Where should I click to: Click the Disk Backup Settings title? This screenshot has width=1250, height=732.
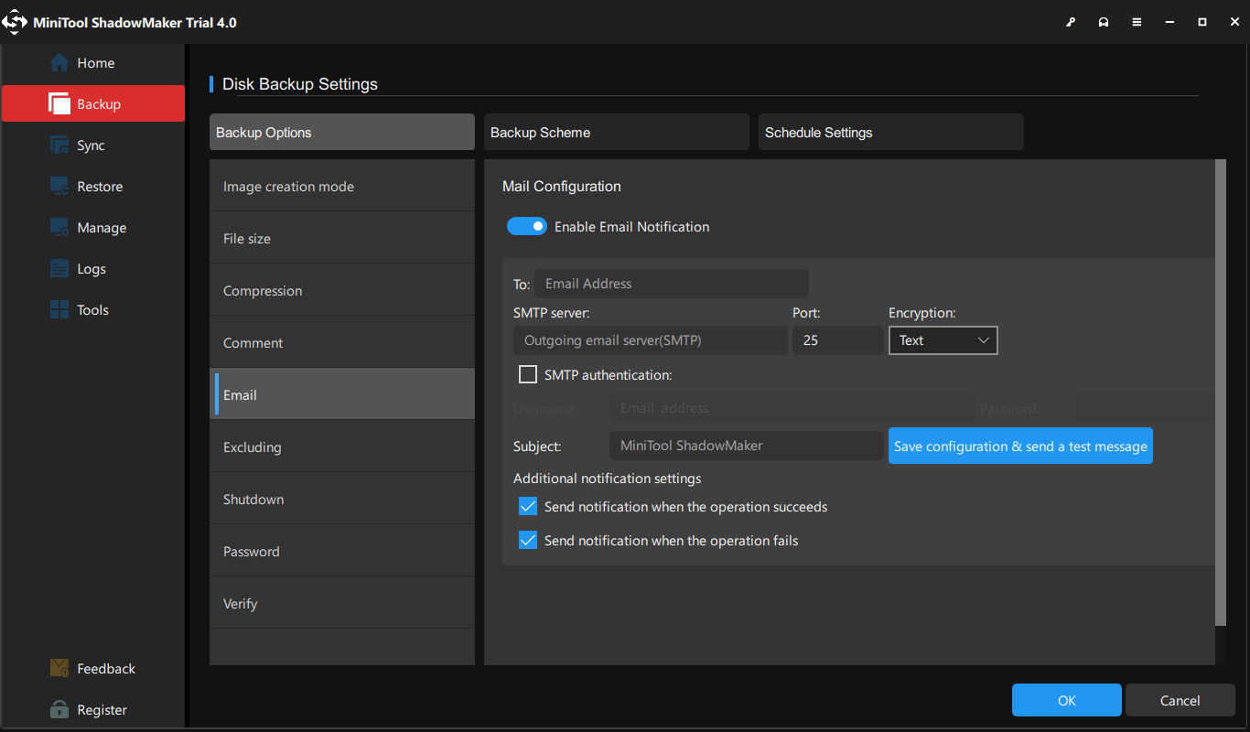tap(300, 84)
